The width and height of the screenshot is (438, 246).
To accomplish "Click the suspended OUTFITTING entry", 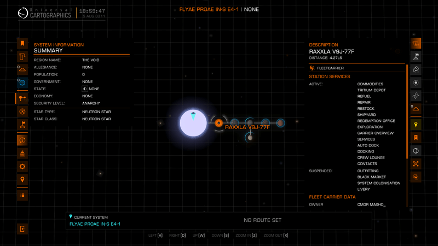I will click(x=368, y=171).
